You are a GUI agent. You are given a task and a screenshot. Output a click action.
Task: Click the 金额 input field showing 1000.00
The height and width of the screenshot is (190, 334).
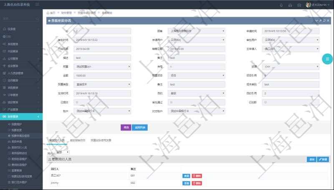[103, 75]
